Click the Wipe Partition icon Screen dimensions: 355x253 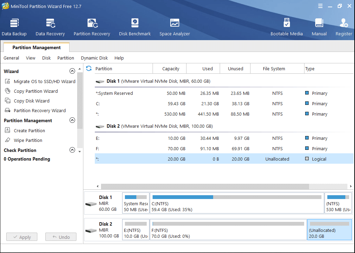[8, 140]
